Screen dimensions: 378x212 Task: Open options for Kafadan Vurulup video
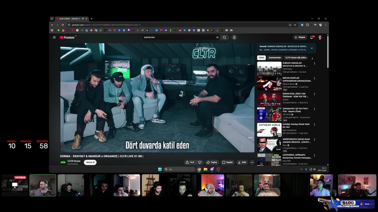314,125
